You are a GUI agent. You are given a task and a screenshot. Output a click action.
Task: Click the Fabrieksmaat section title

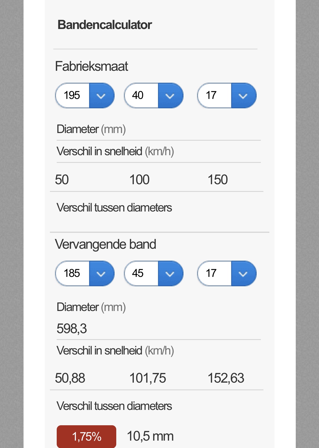coord(91,66)
